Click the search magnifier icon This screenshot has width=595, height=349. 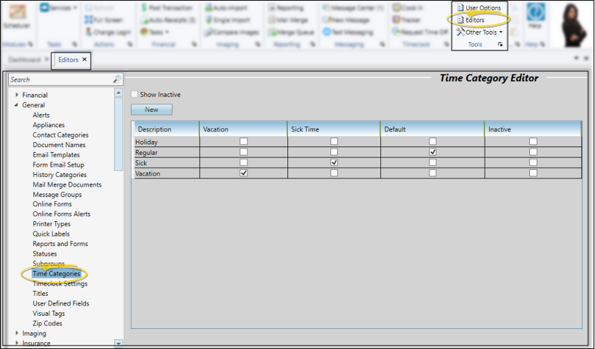[x=117, y=80]
